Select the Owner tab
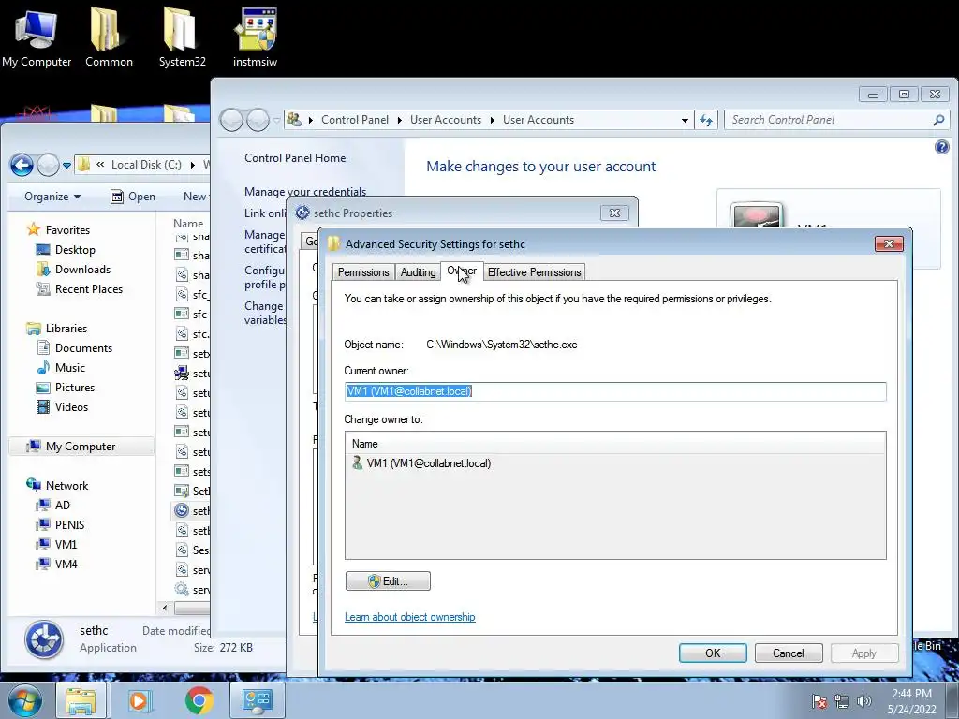Screen dimensions: 959x719 pyautogui.click(x=462, y=271)
